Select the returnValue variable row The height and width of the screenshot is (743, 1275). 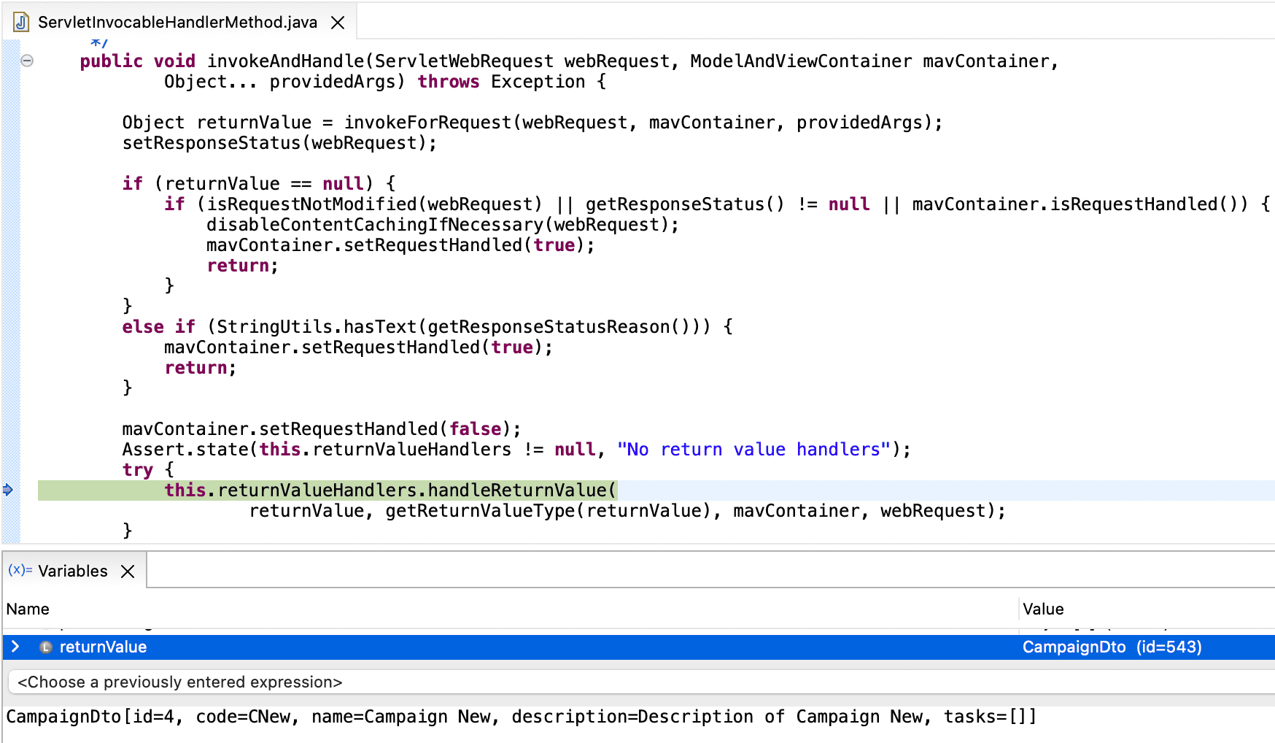pyautogui.click(x=103, y=647)
